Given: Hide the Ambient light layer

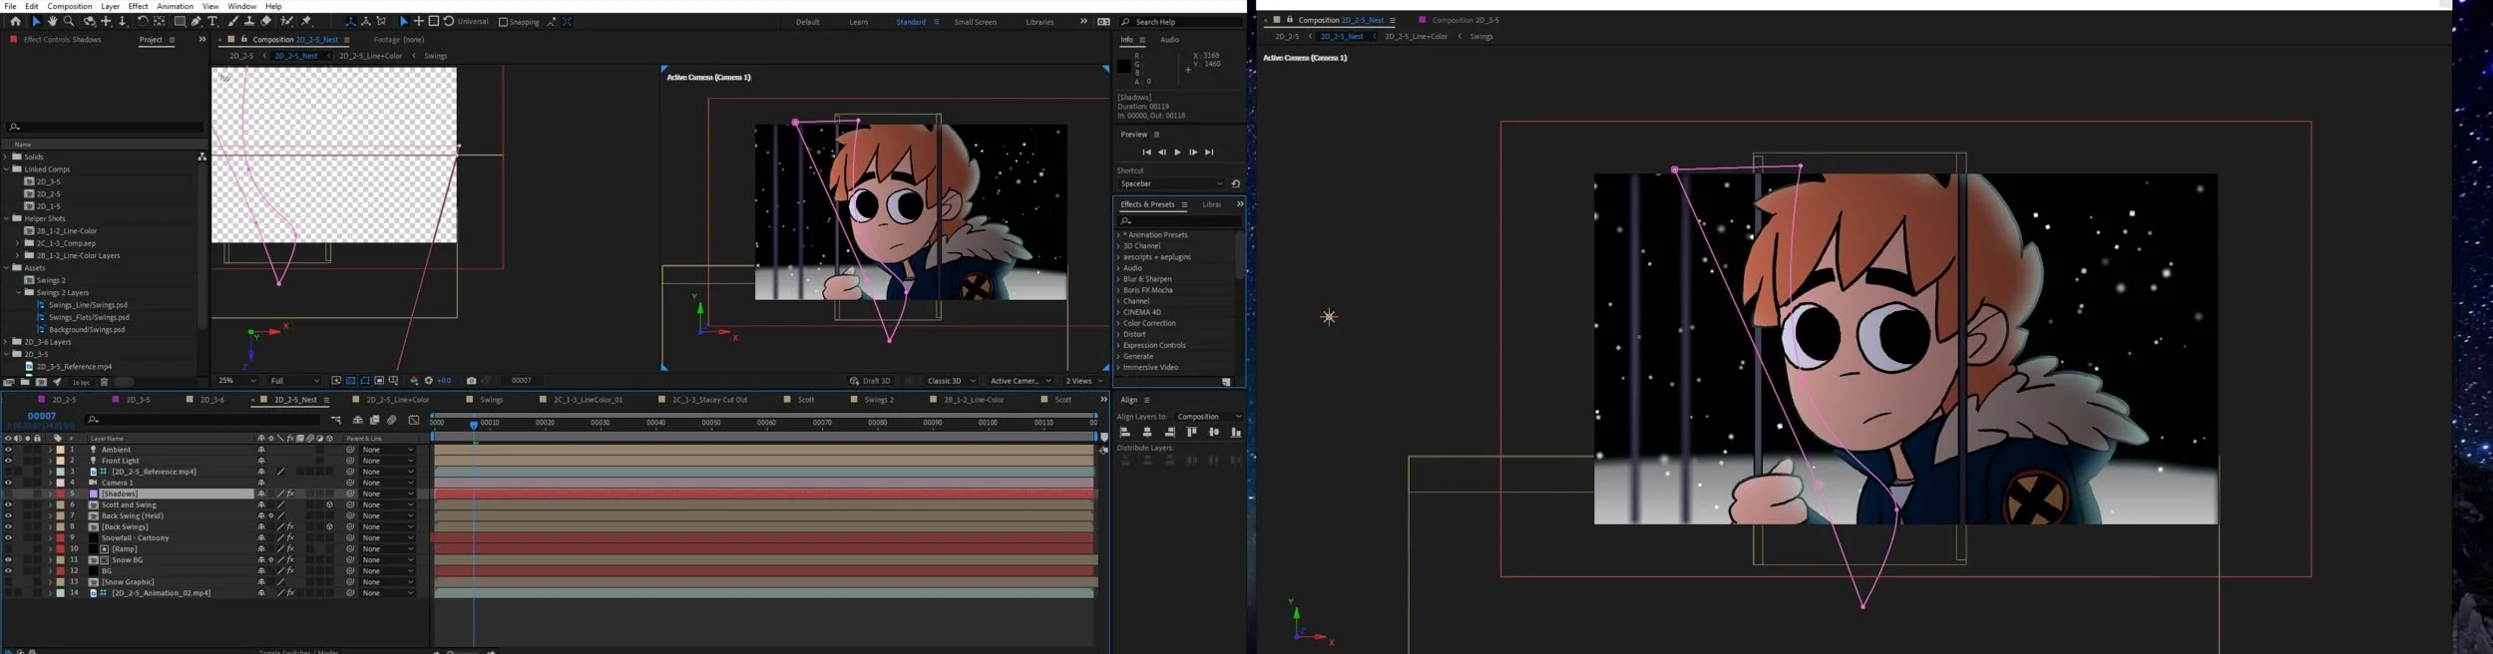Looking at the screenshot, I should click(8, 450).
